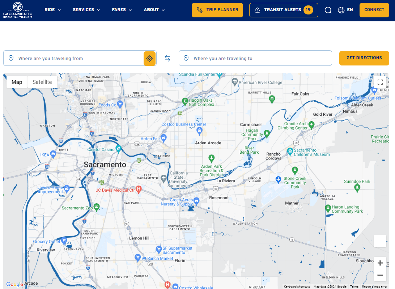The image size is (395, 289).
Task: Use current location target icon
Action: point(149,59)
